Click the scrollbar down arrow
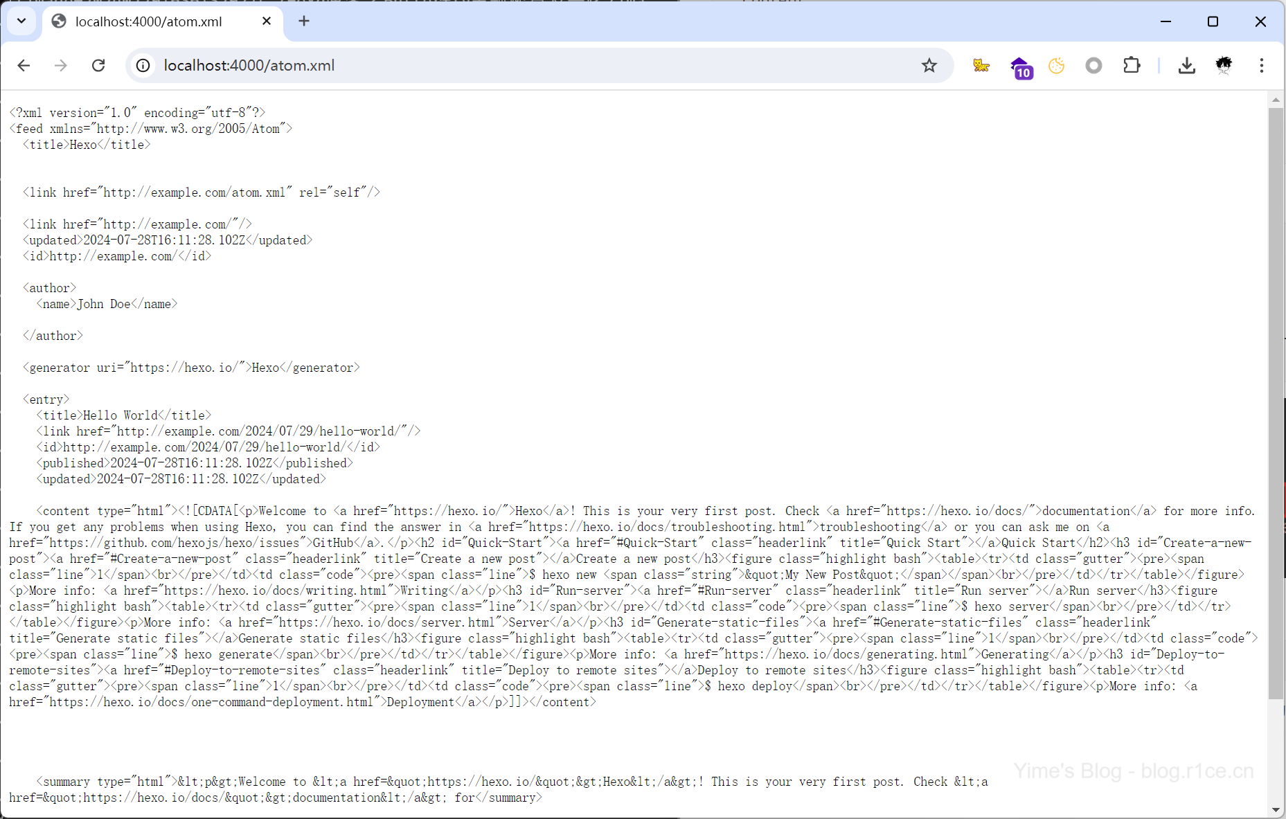 [x=1276, y=810]
